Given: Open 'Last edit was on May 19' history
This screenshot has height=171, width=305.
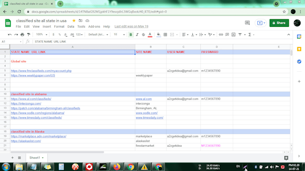Looking at the screenshot, I should (131, 26).
